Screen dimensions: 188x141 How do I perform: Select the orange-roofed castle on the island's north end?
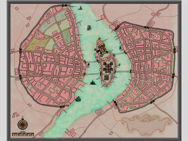[x=103, y=50]
